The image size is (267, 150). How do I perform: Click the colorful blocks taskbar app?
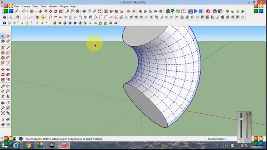tap(40, 145)
